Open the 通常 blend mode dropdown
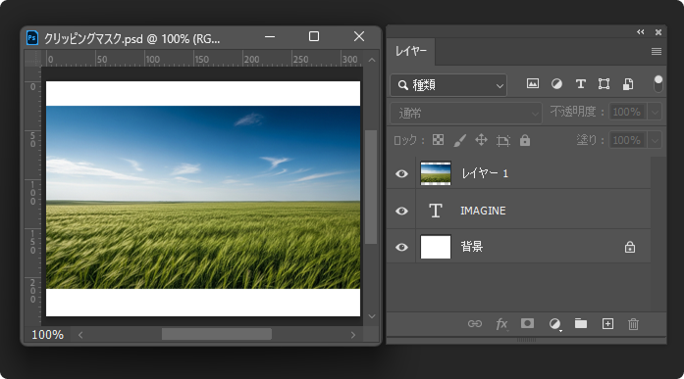Viewport: 684px width, 379px height. pos(466,114)
